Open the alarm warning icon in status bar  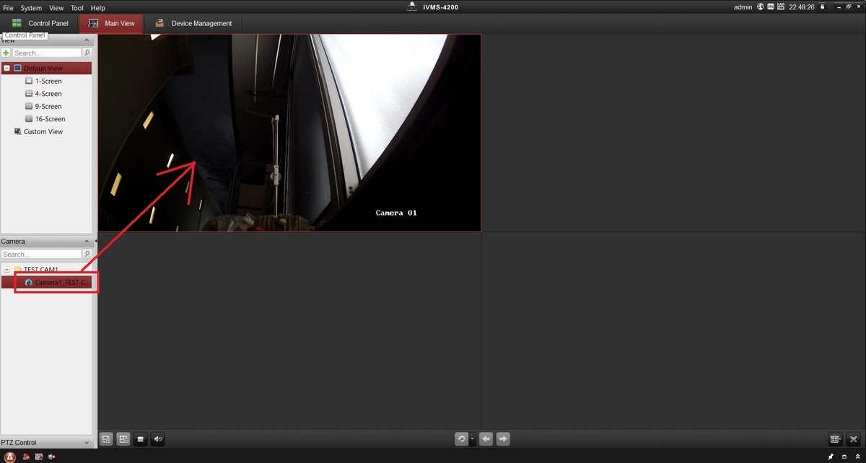(x=10, y=457)
